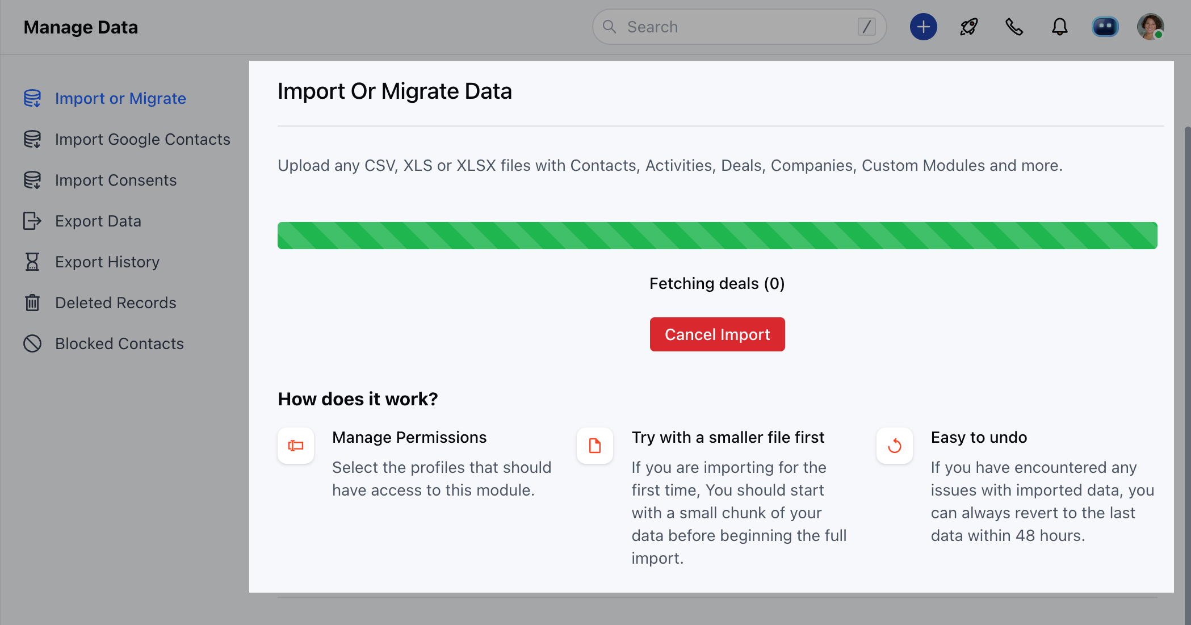Click the phone dialer icon

point(1014,27)
